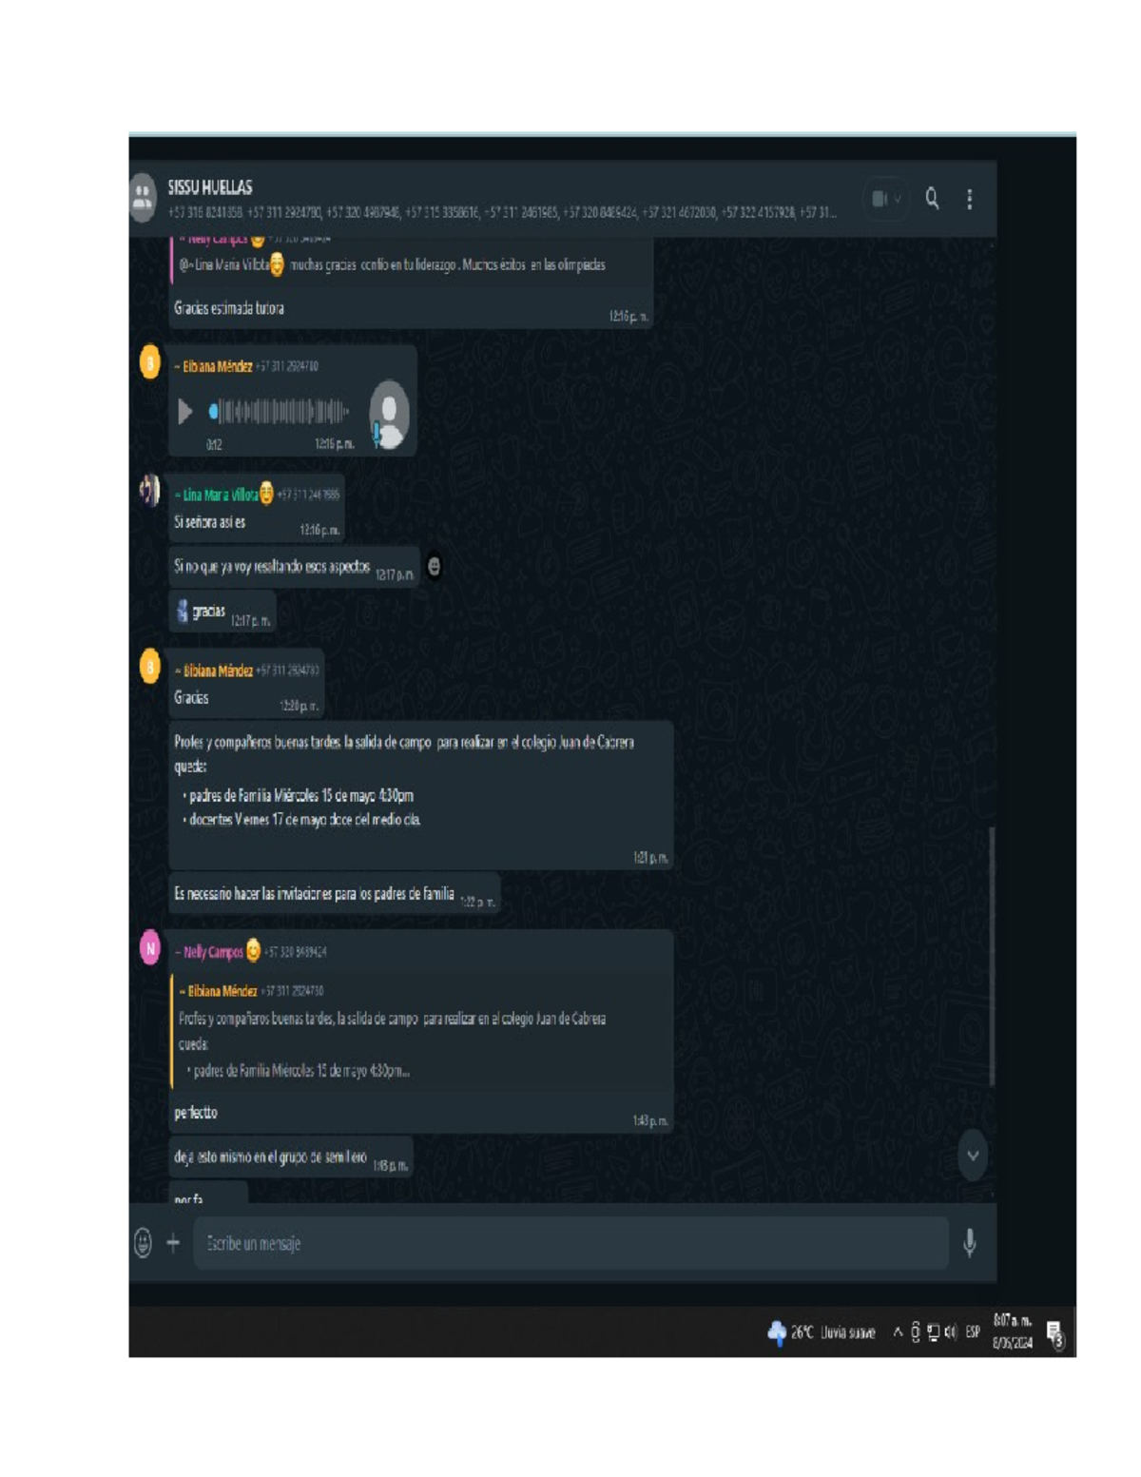The width and height of the screenshot is (1141, 1477).
Task: Show hidden system tray icons
Action: pyautogui.click(x=897, y=1332)
